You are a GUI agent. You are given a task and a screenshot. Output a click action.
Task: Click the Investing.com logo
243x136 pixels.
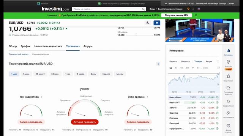click(x=55, y=9)
